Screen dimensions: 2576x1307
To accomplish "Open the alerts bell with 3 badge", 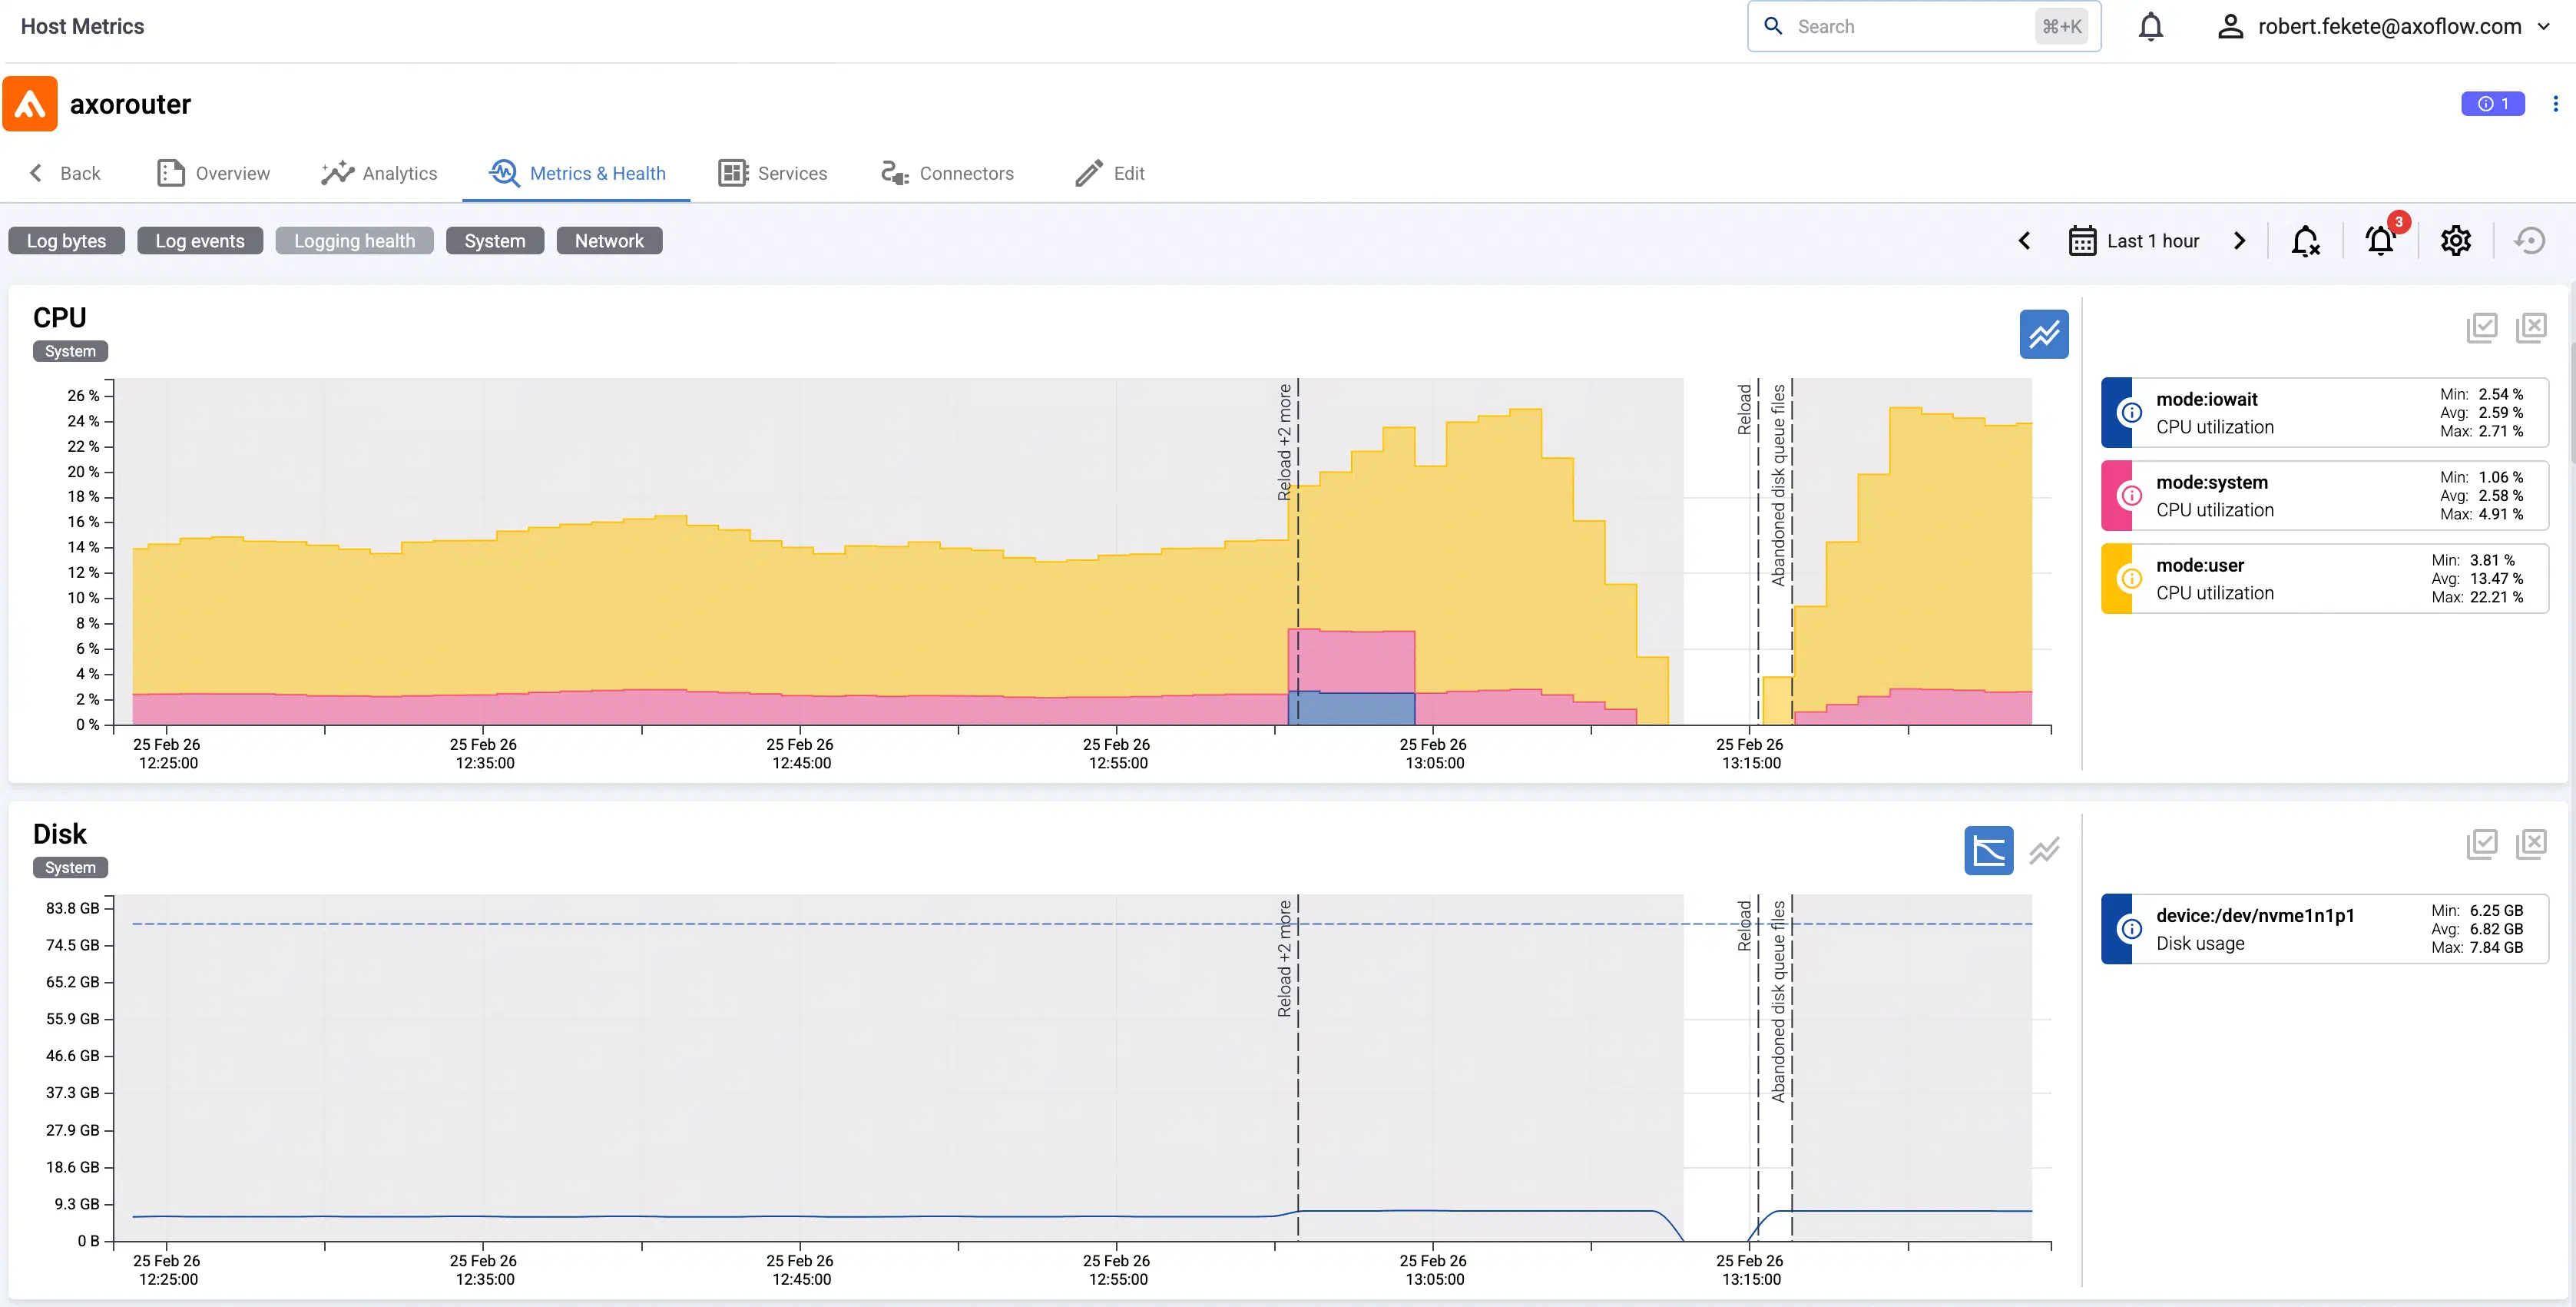I will [x=2381, y=241].
